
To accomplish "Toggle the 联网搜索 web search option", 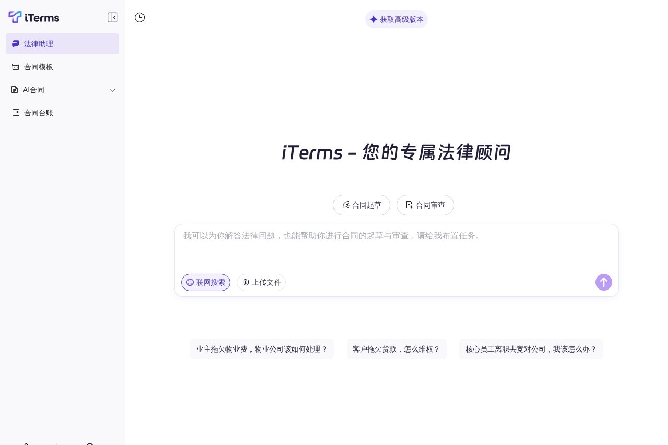I will point(206,282).
